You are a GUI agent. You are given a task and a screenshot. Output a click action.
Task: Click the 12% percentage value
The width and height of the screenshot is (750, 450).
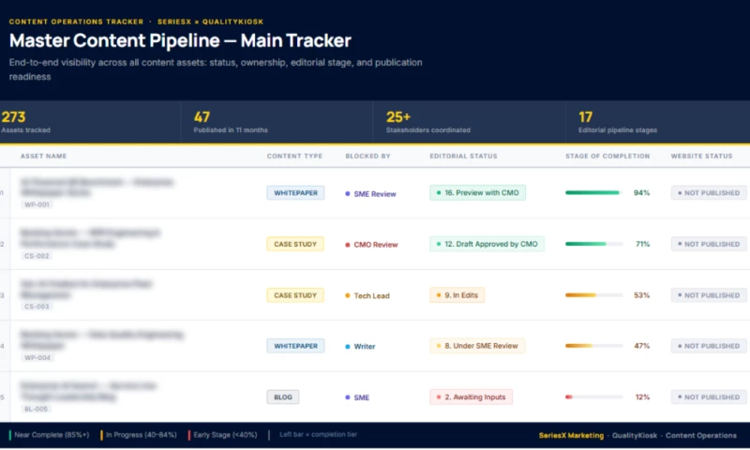[642, 397]
